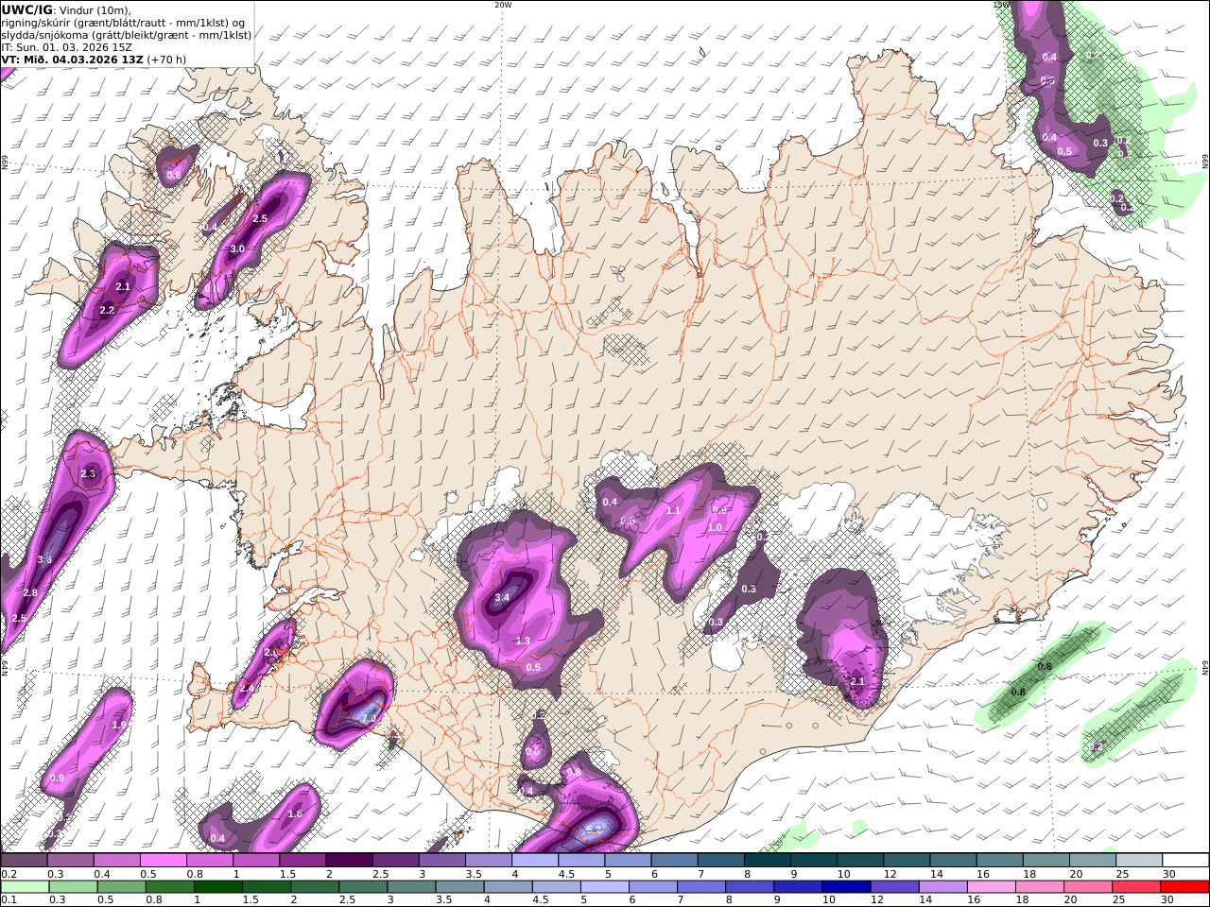Click the "20W" longitude label
Screen dimensions: 1210x907
coord(503,5)
